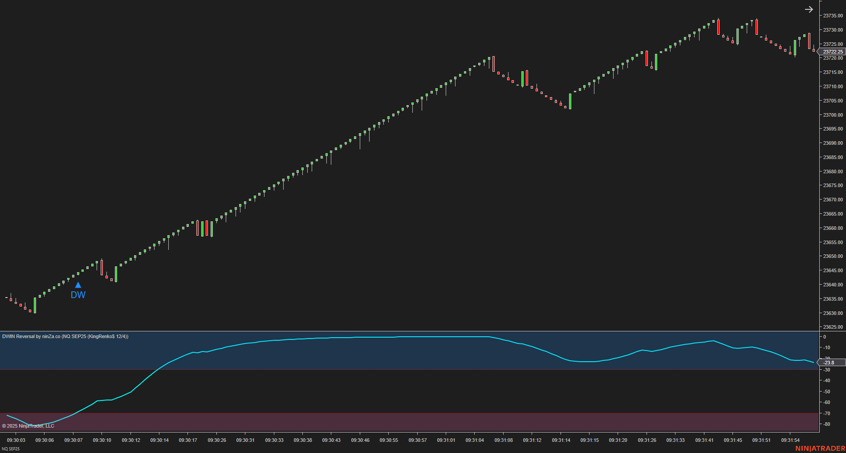The image size is (846, 453).
Task: Click the right arrow to jump to latest bar
Action: pyautogui.click(x=809, y=9)
